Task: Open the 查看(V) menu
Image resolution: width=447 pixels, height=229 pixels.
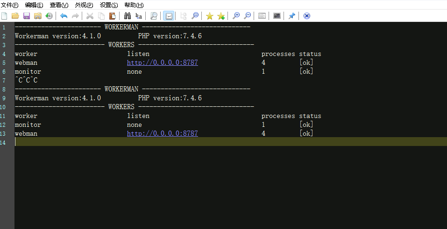Action: click(x=59, y=5)
